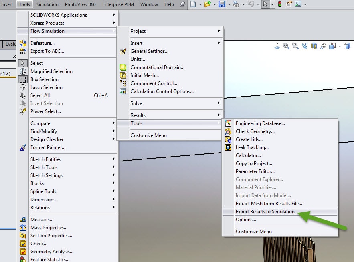Click the Rebuild traffic light icon
The width and height of the screenshot is (354, 262).
point(279,4)
